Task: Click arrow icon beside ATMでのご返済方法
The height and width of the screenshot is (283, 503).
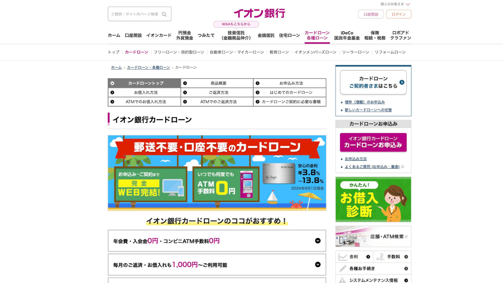Action: (x=185, y=101)
